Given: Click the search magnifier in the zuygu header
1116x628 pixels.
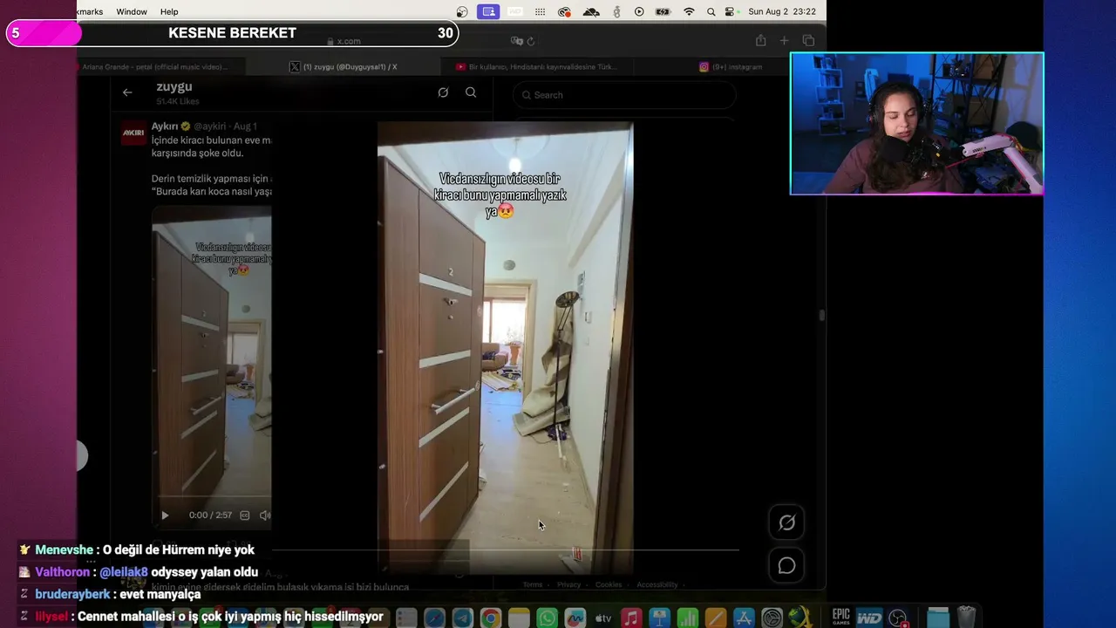Looking at the screenshot, I should [x=471, y=92].
